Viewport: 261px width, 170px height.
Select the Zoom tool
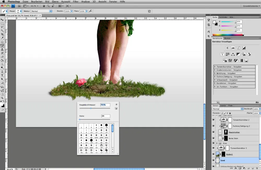point(2,98)
